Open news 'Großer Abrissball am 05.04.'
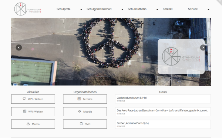 tap(133, 123)
